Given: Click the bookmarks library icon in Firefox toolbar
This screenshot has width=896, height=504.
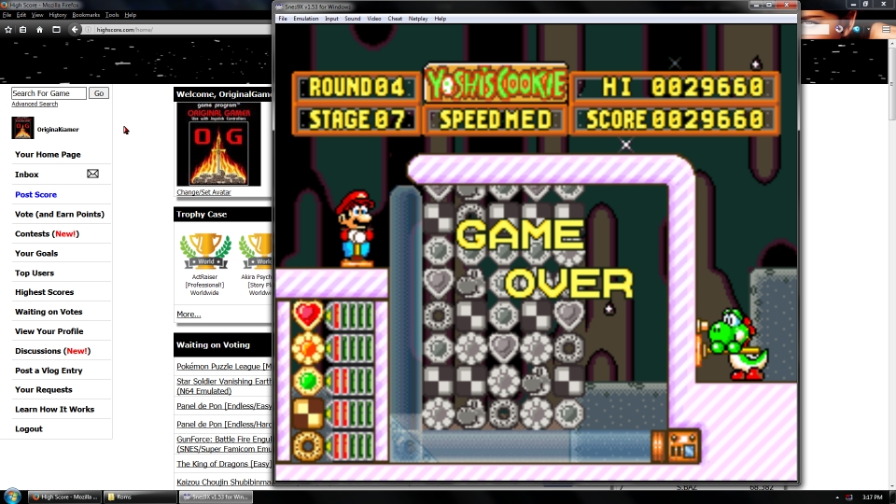Looking at the screenshot, I should (23, 30).
